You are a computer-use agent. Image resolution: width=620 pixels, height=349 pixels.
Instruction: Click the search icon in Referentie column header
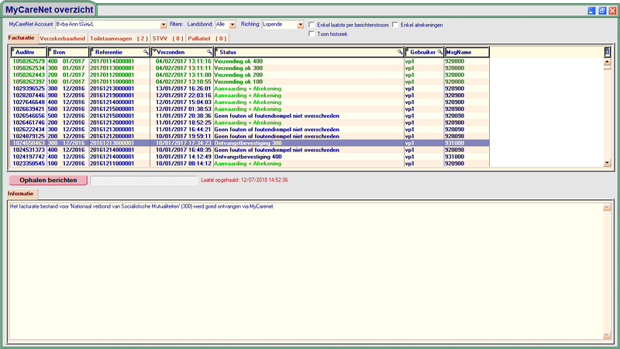pyautogui.click(x=146, y=52)
